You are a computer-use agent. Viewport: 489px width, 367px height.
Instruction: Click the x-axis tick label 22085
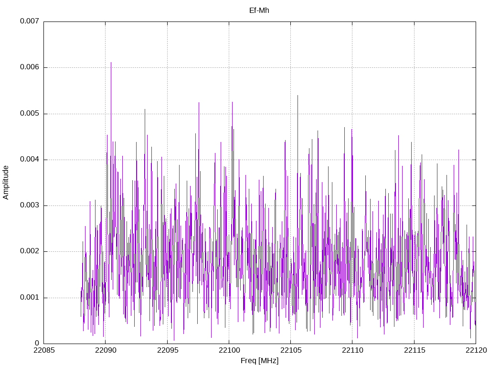coord(43,350)
